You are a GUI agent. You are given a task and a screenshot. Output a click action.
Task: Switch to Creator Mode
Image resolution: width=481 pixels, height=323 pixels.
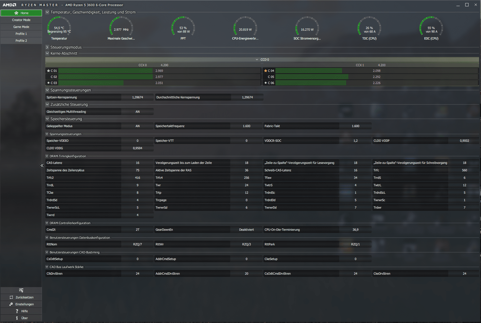(x=21, y=20)
